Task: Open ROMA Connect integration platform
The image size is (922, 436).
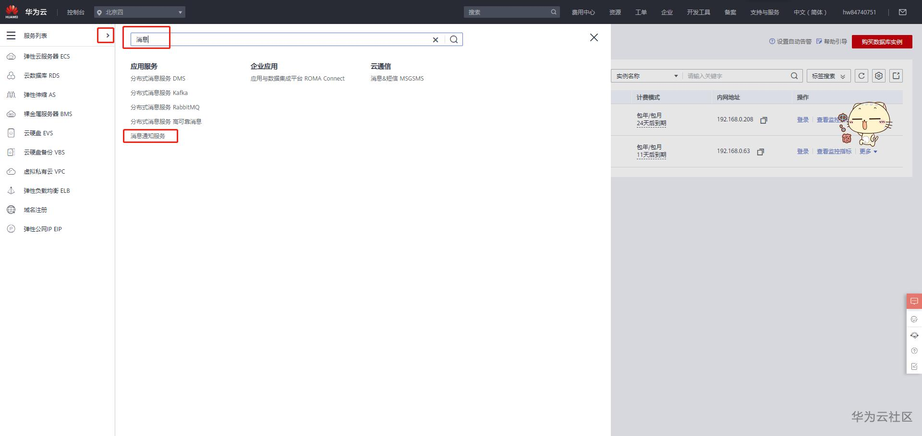Action: click(x=298, y=79)
